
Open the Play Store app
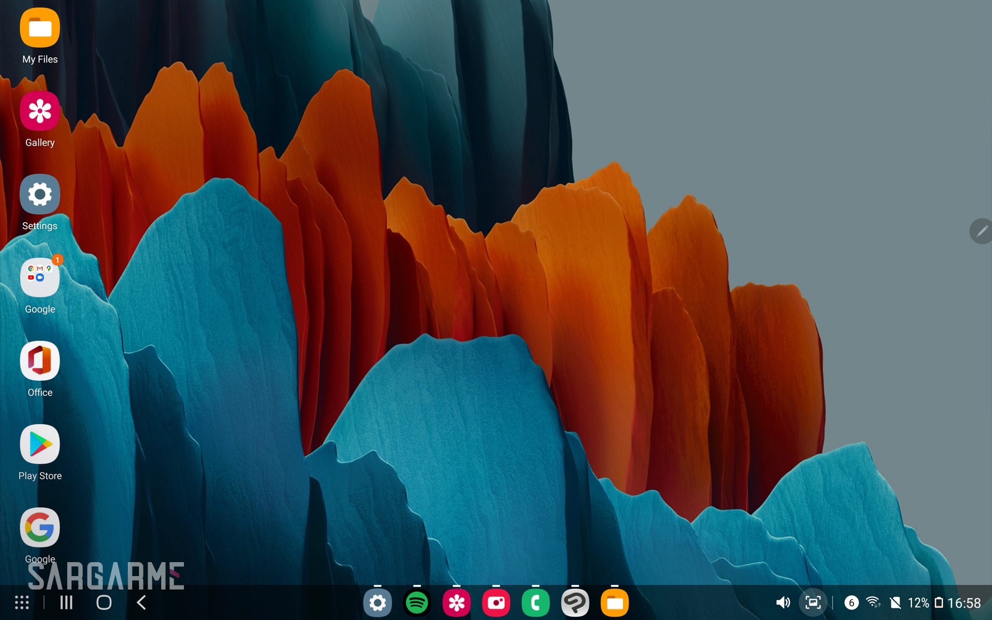(40, 444)
